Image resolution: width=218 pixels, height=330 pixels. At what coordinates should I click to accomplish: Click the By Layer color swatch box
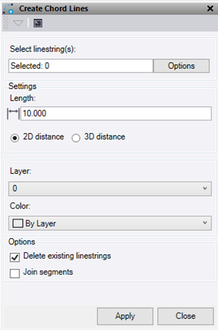tap(18, 223)
